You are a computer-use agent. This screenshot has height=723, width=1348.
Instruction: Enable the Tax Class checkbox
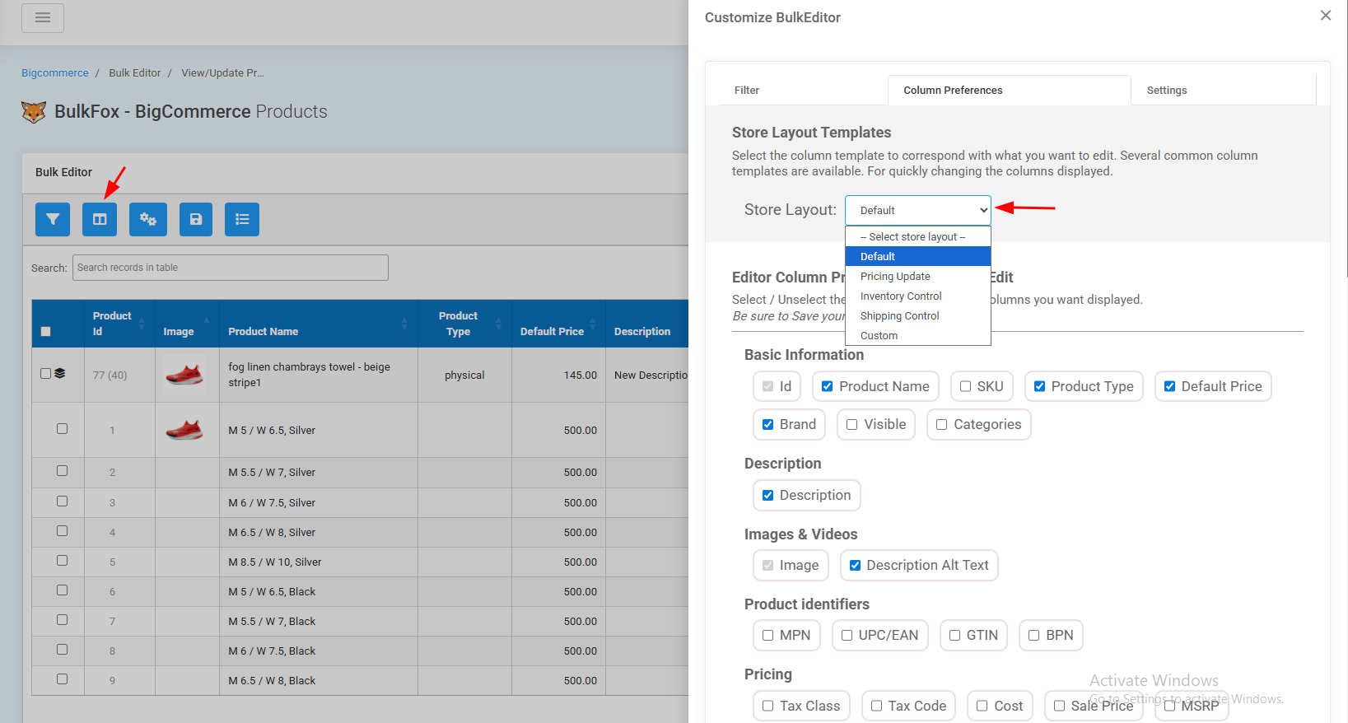click(x=768, y=706)
